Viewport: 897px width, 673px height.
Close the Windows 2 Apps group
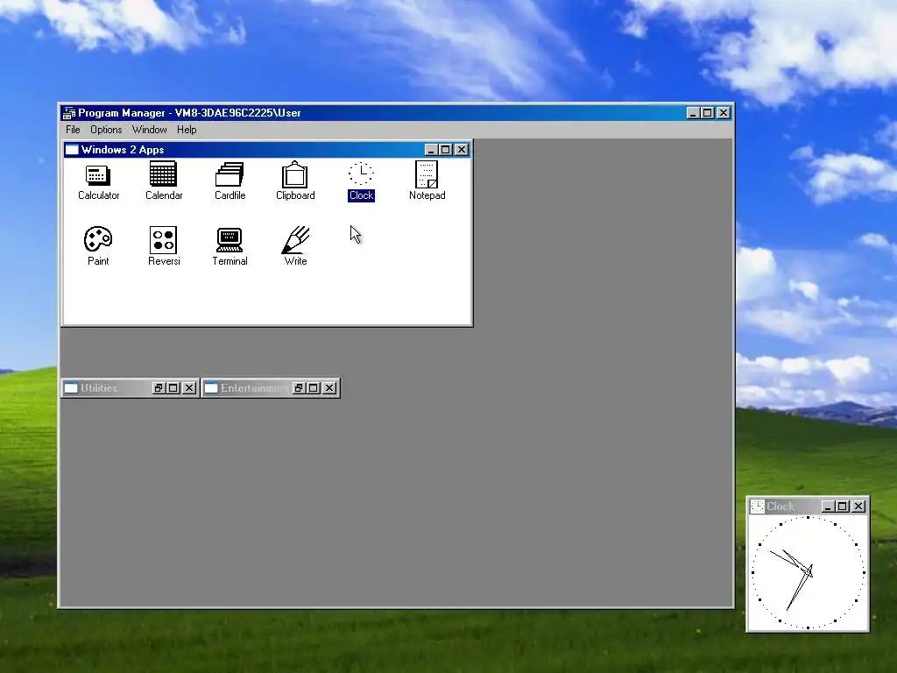[462, 150]
